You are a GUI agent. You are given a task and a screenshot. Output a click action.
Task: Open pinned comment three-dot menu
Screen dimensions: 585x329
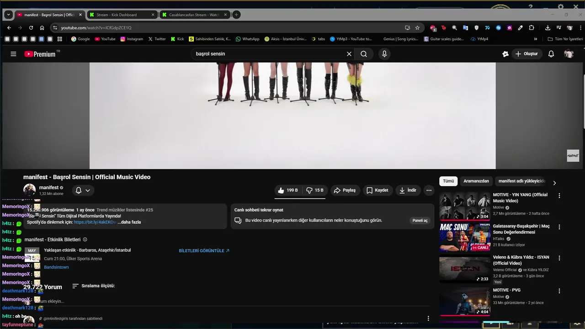pos(428,318)
